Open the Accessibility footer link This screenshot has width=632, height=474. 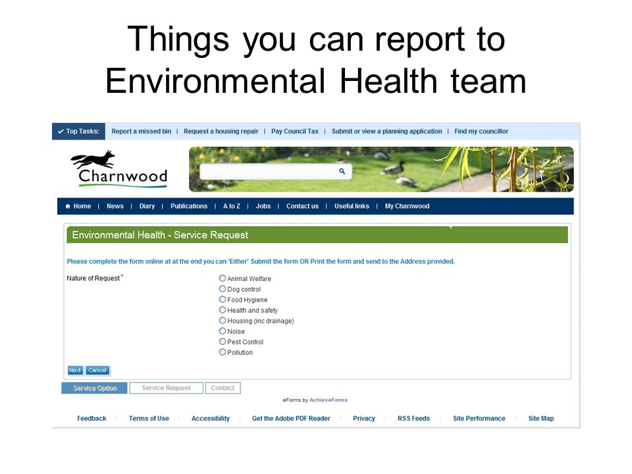(211, 419)
